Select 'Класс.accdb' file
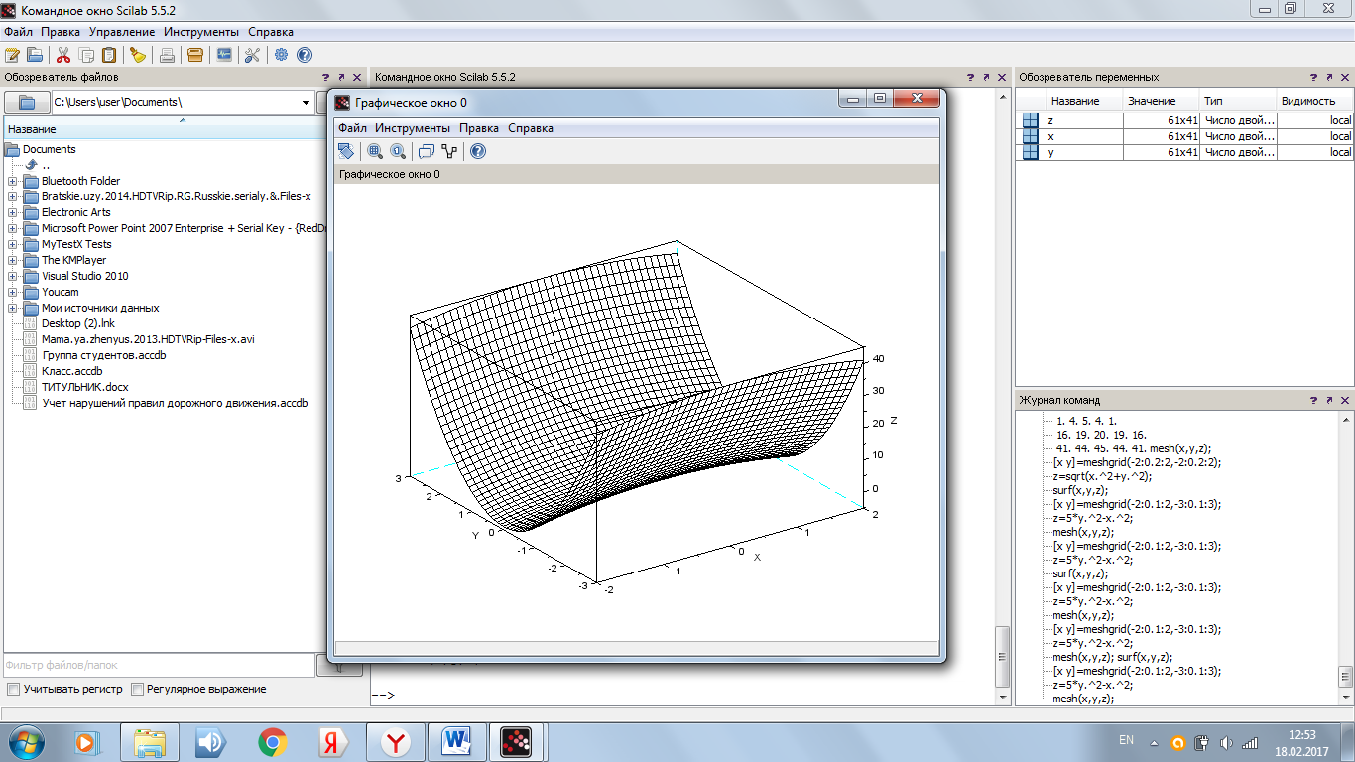1355x762 pixels. coord(72,371)
